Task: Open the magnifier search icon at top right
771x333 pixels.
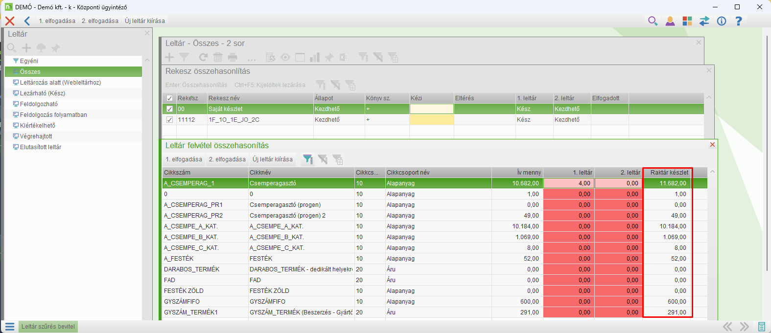Action: pyautogui.click(x=653, y=21)
